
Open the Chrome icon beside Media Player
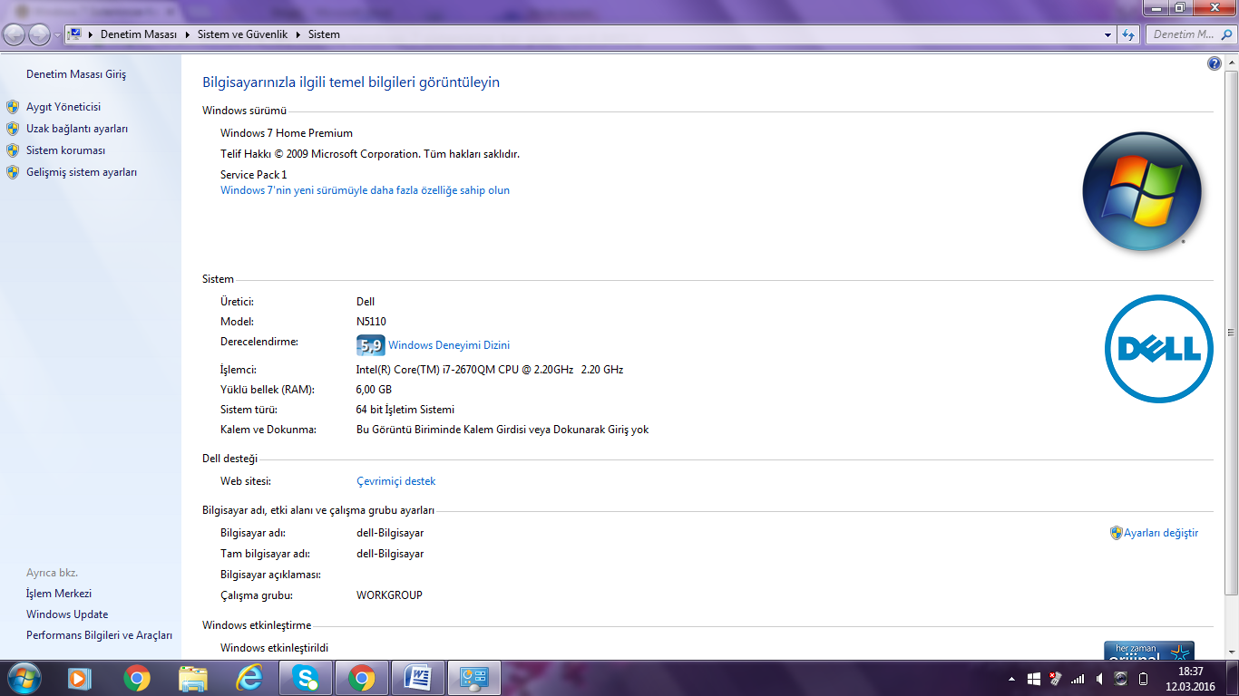(x=137, y=678)
